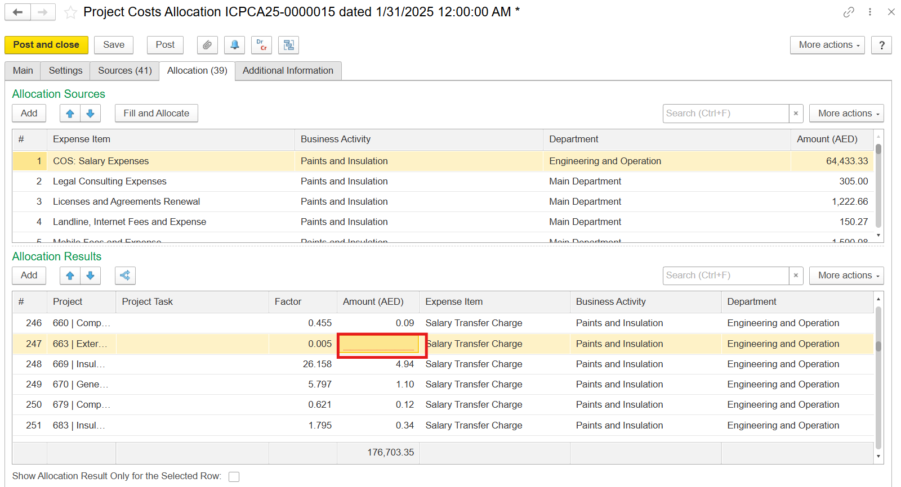Clear the Allocation Results search box

coord(796,276)
